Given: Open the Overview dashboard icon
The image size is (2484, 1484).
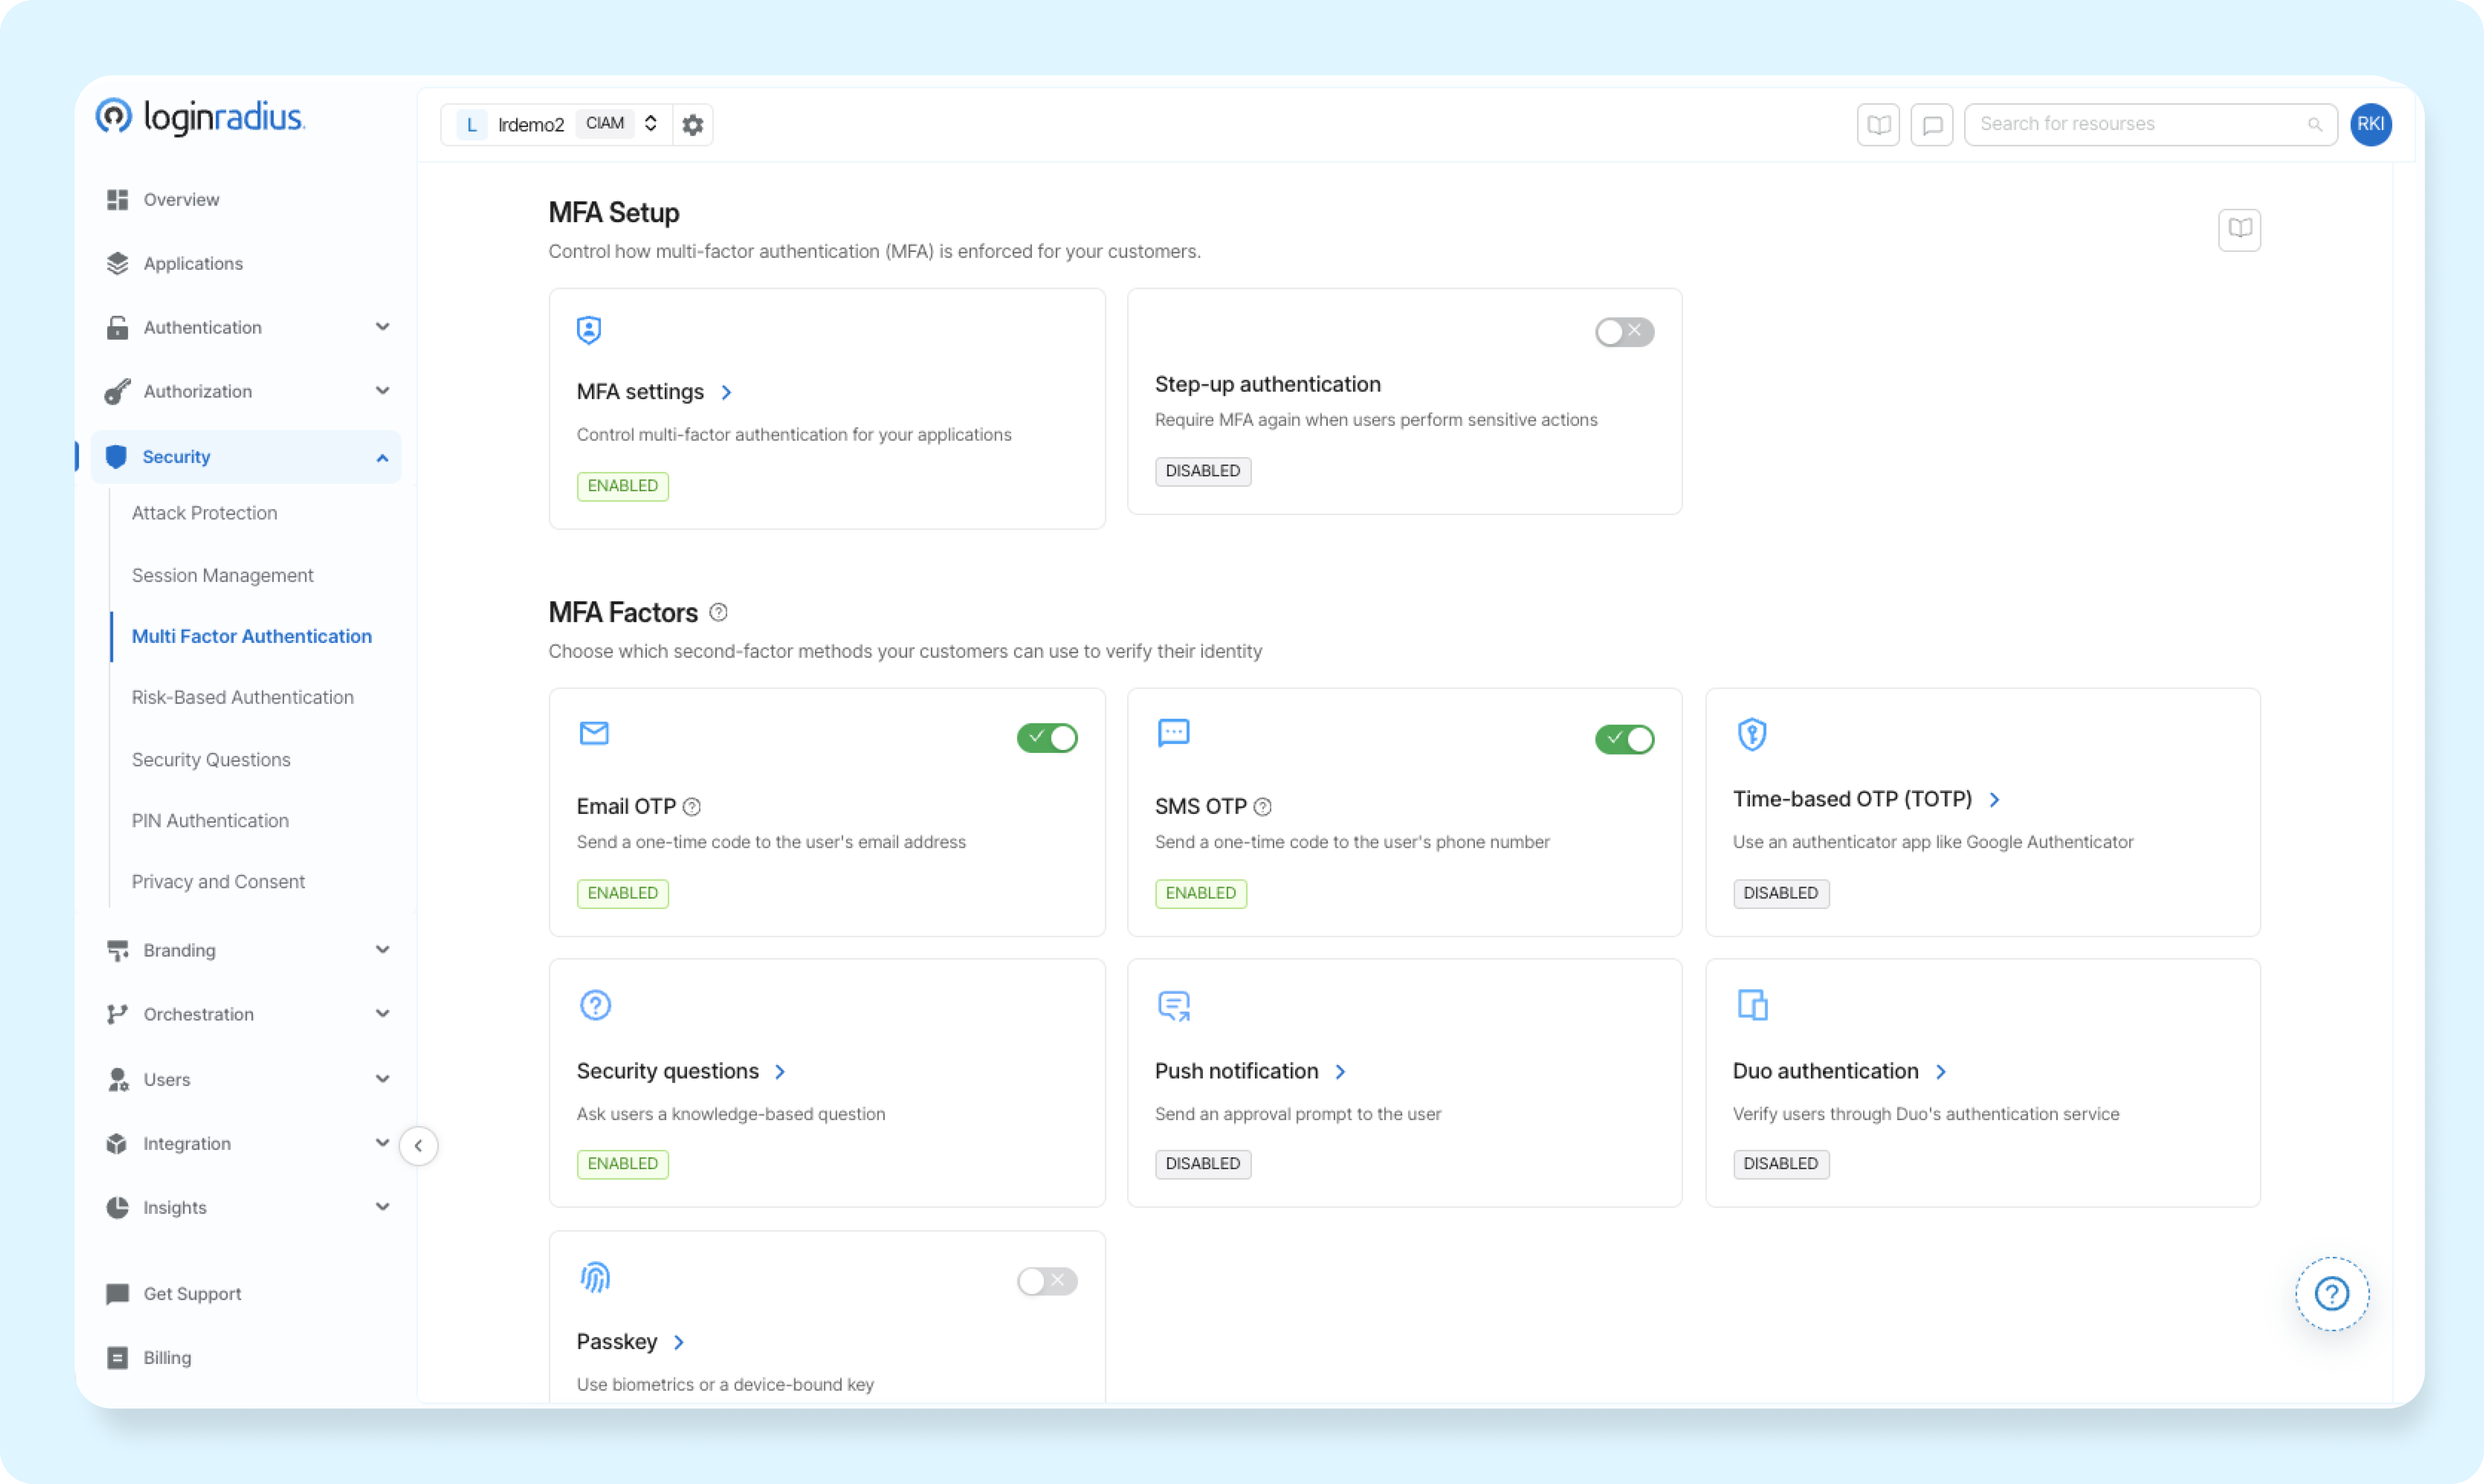Looking at the screenshot, I should coord(117,200).
